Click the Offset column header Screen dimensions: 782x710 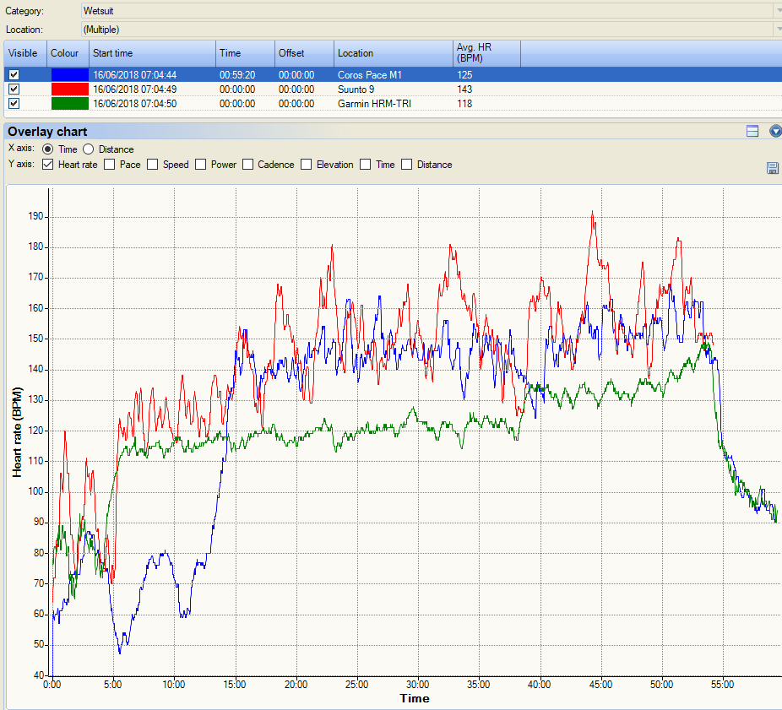click(x=304, y=53)
